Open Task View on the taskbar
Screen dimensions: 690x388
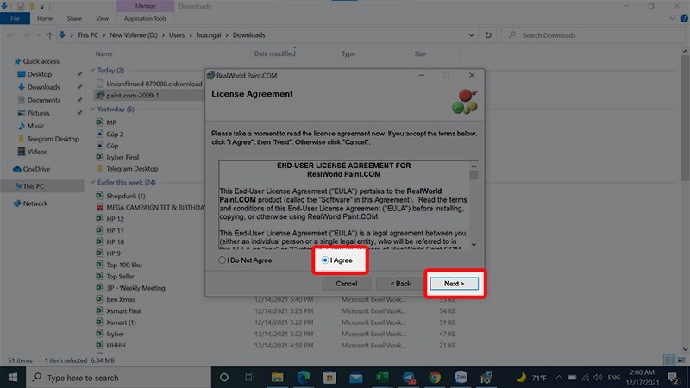[x=252, y=377]
